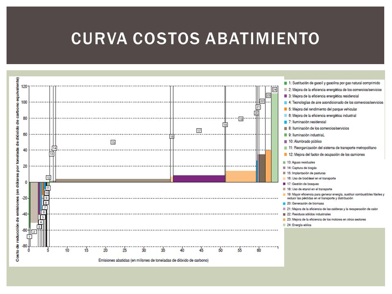Image resolution: width=392 pixels, height=294 pixels.
Task: Click the boxed number 14 label in chart
Action: click(54, 148)
